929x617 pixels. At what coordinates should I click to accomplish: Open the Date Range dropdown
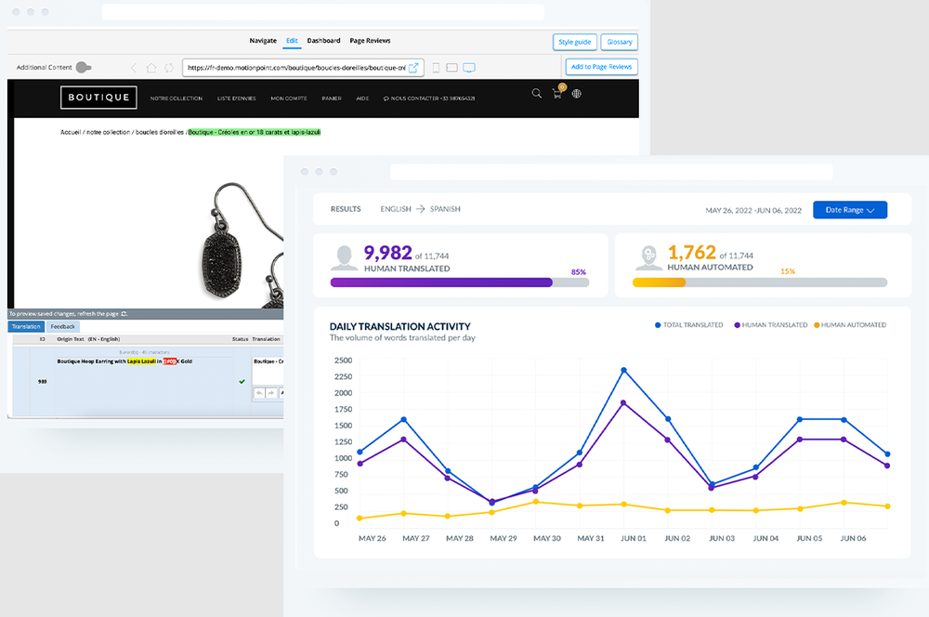coord(850,210)
